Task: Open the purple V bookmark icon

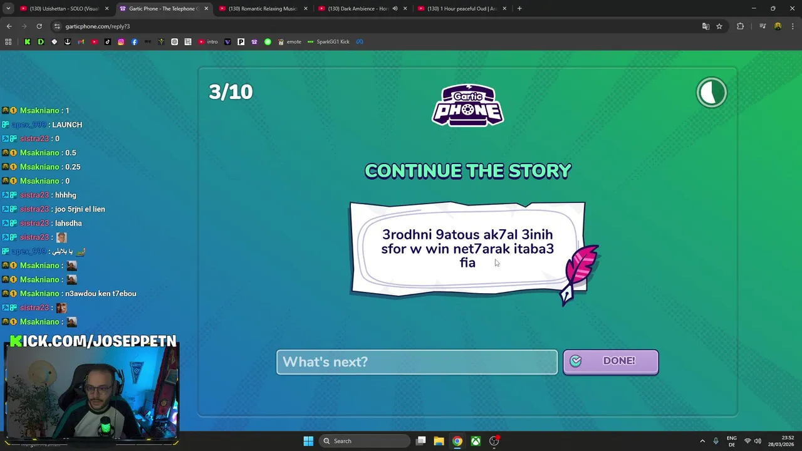Action: point(227,42)
